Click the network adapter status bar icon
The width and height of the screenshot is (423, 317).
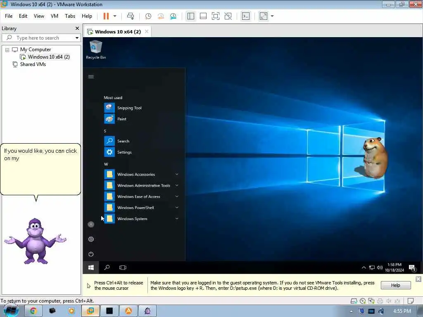(x=371, y=301)
